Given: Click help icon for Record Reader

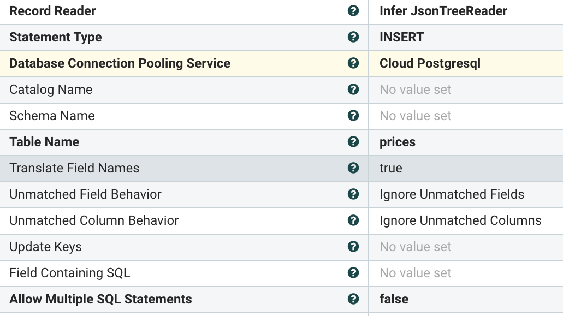Looking at the screenshot, I should point(353,11).
